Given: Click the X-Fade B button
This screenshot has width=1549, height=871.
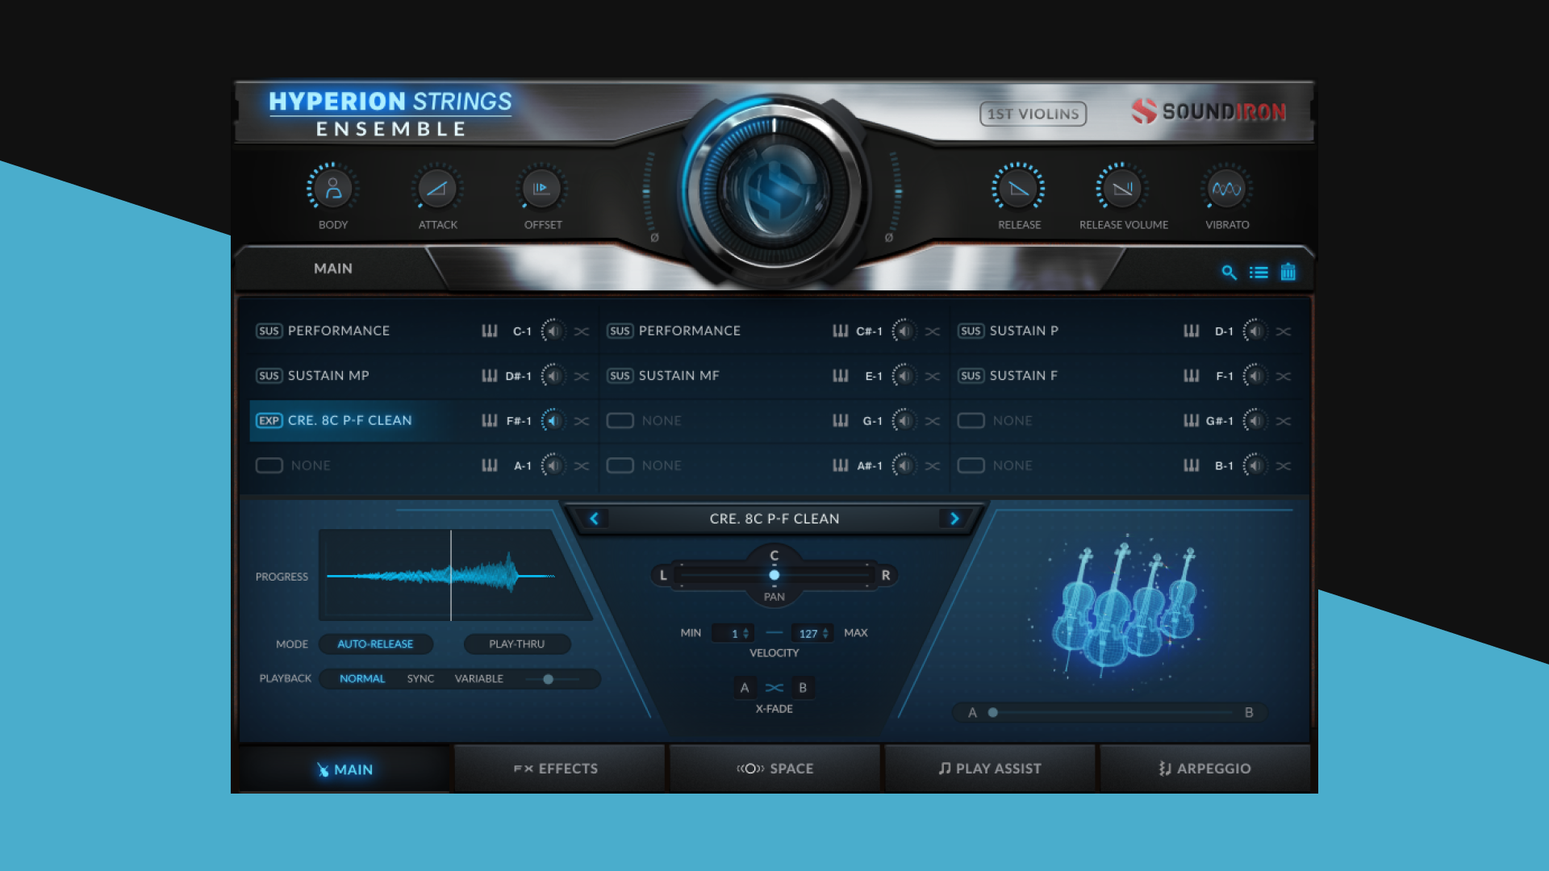Looking at the screenshot, I should (803, 688).
